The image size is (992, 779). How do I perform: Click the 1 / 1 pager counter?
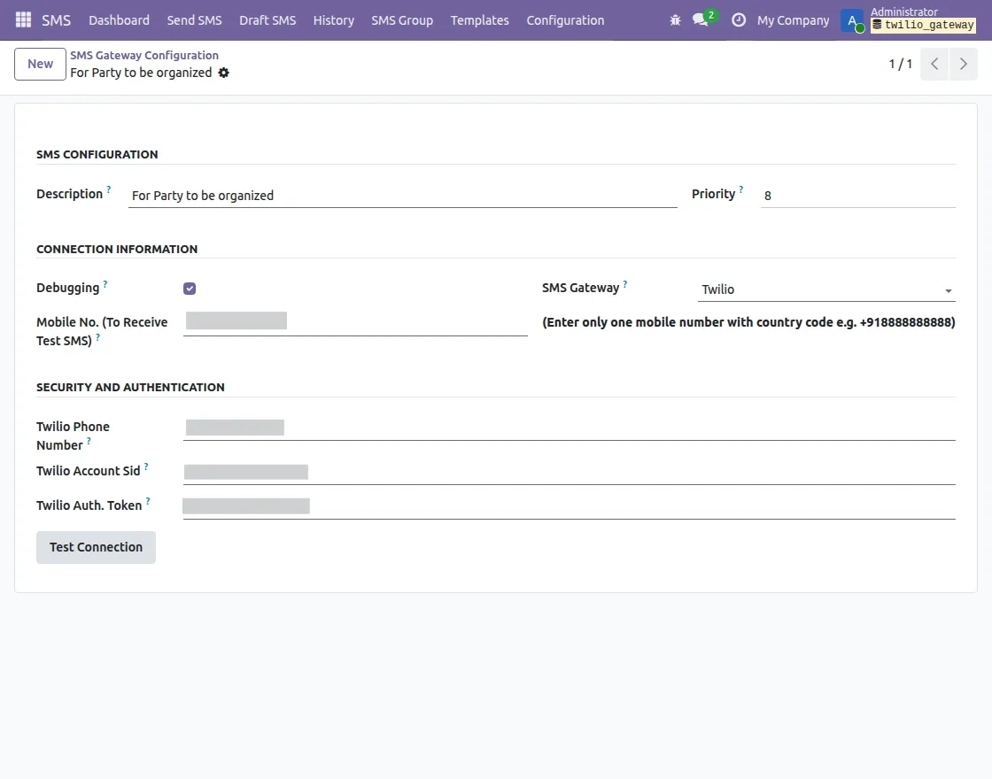[900, 64]
